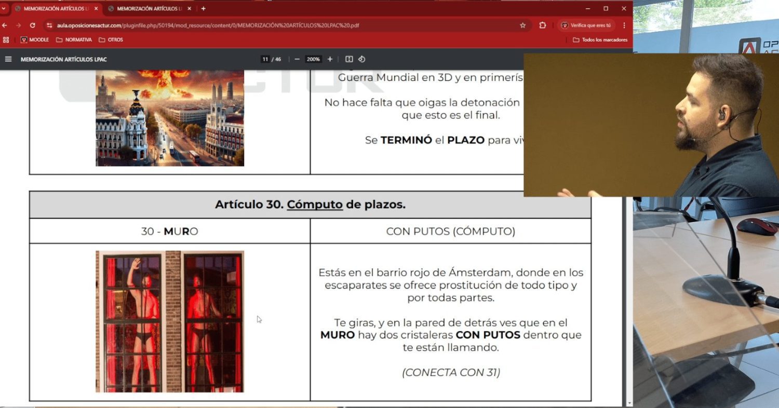Open the PDF sidebar hamburger menu
The width and height of the screenshot is (779, 408).
(8, 59)
